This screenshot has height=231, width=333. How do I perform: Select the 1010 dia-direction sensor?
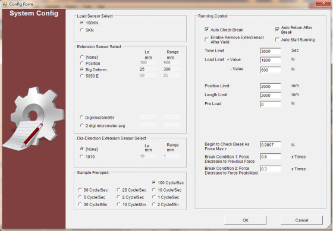pos(81,157)
